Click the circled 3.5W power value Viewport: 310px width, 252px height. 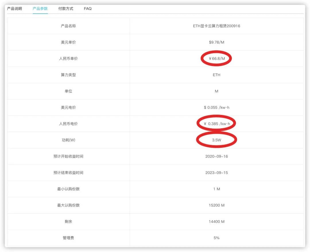click(x=216, y=140)
